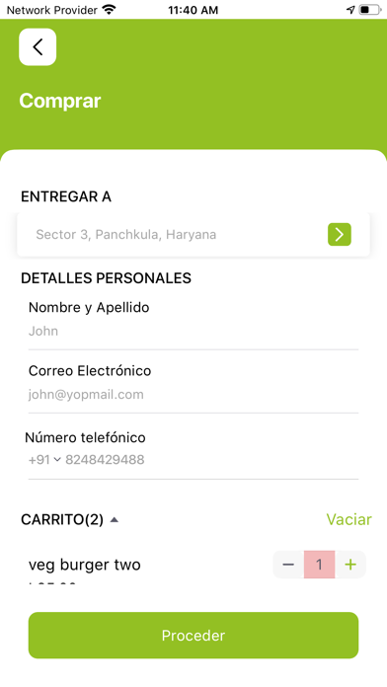Tap the 11:40 AM status clock
The height and width of the screenshot is (687, 387).
tap(193, 10)
